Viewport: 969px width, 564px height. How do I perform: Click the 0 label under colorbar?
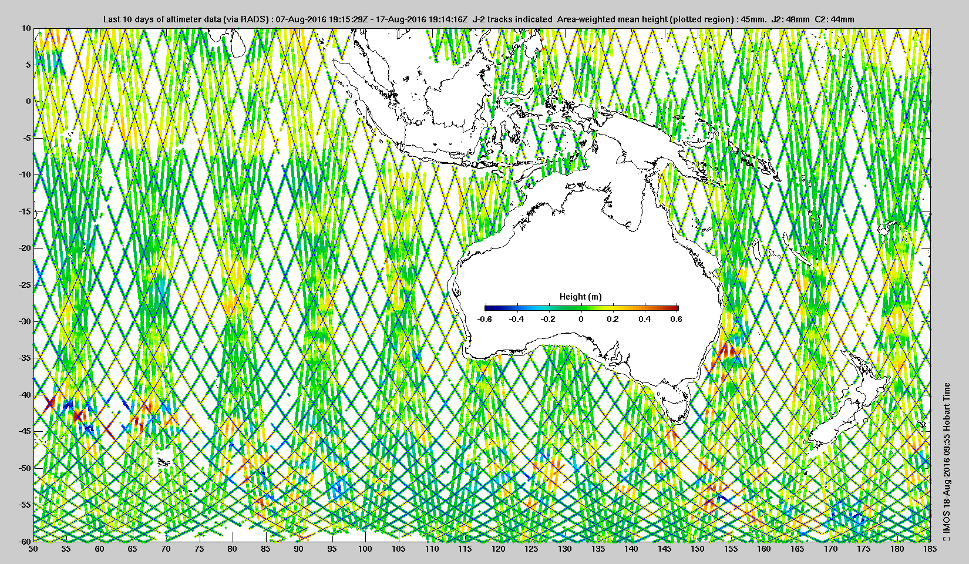[x=581, y=319]
